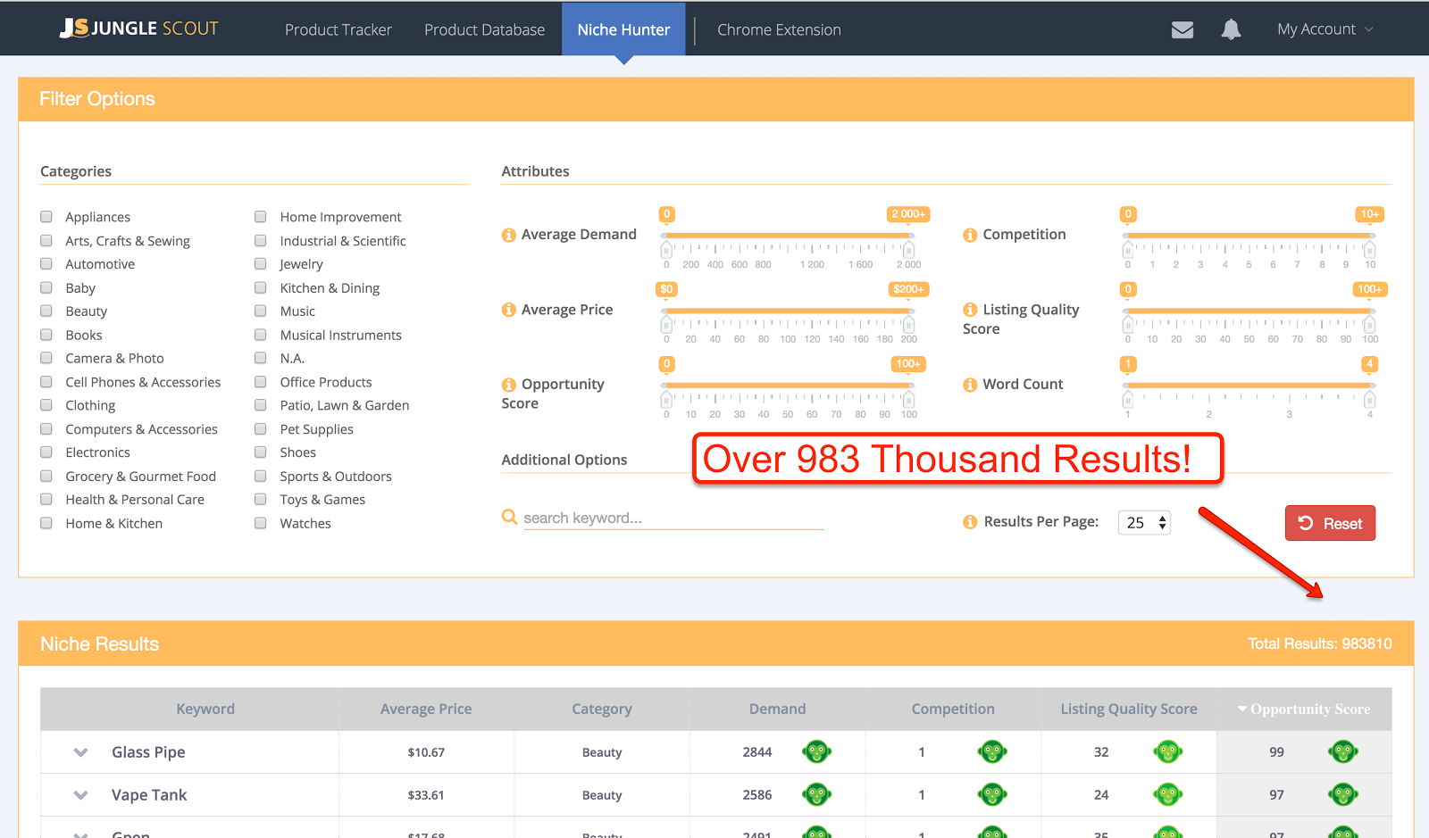Viewport: 1429px width, 838px height.
Task: Click the Average Demand info icon
Action: pos(509,236)
